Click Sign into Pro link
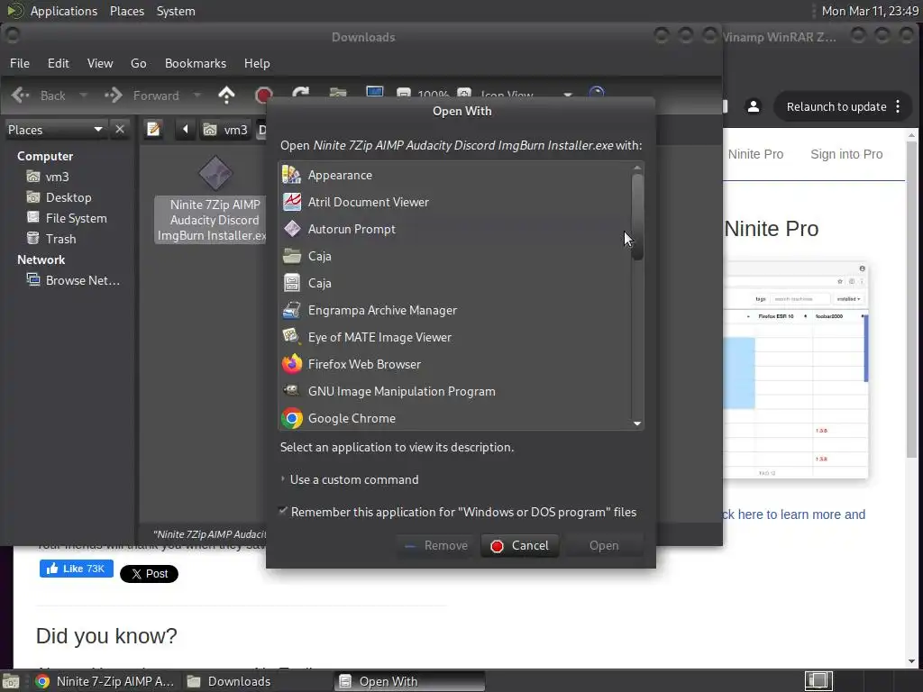The image size is (923, 692). [846, 154]
